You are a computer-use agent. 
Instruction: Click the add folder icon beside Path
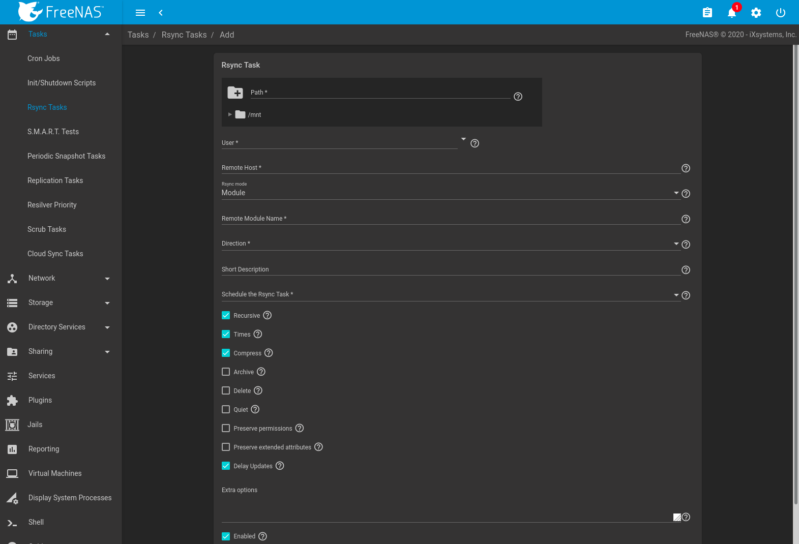click(235, 93)
